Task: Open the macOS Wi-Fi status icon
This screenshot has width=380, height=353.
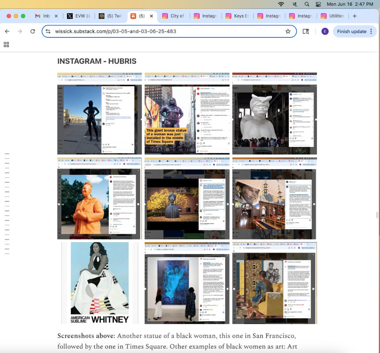Action: pos(281,4)
